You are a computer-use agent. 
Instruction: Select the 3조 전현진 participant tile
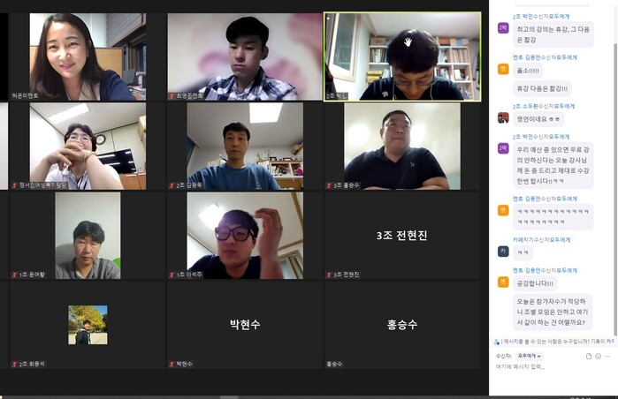401,236
